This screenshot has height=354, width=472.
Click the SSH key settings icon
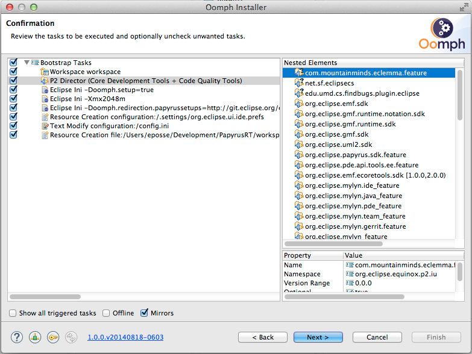[x=53, y=337]
